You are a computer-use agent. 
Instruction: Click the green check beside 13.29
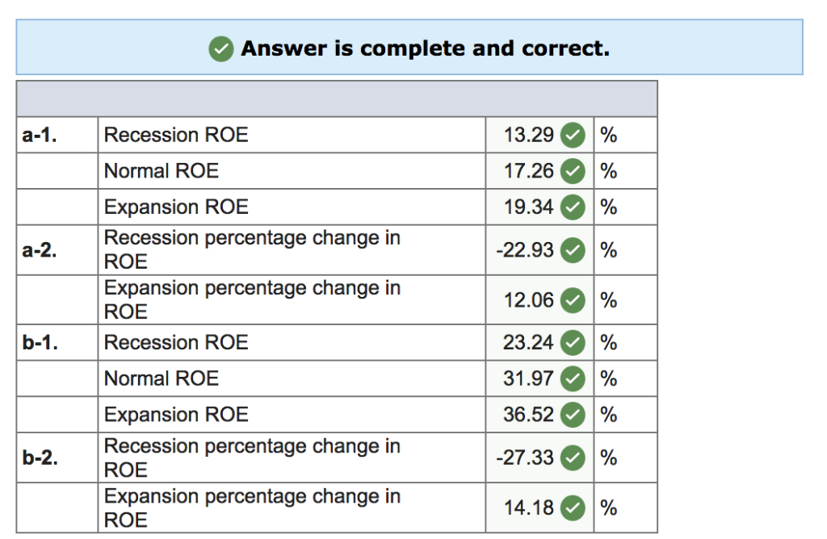point(573,136)
